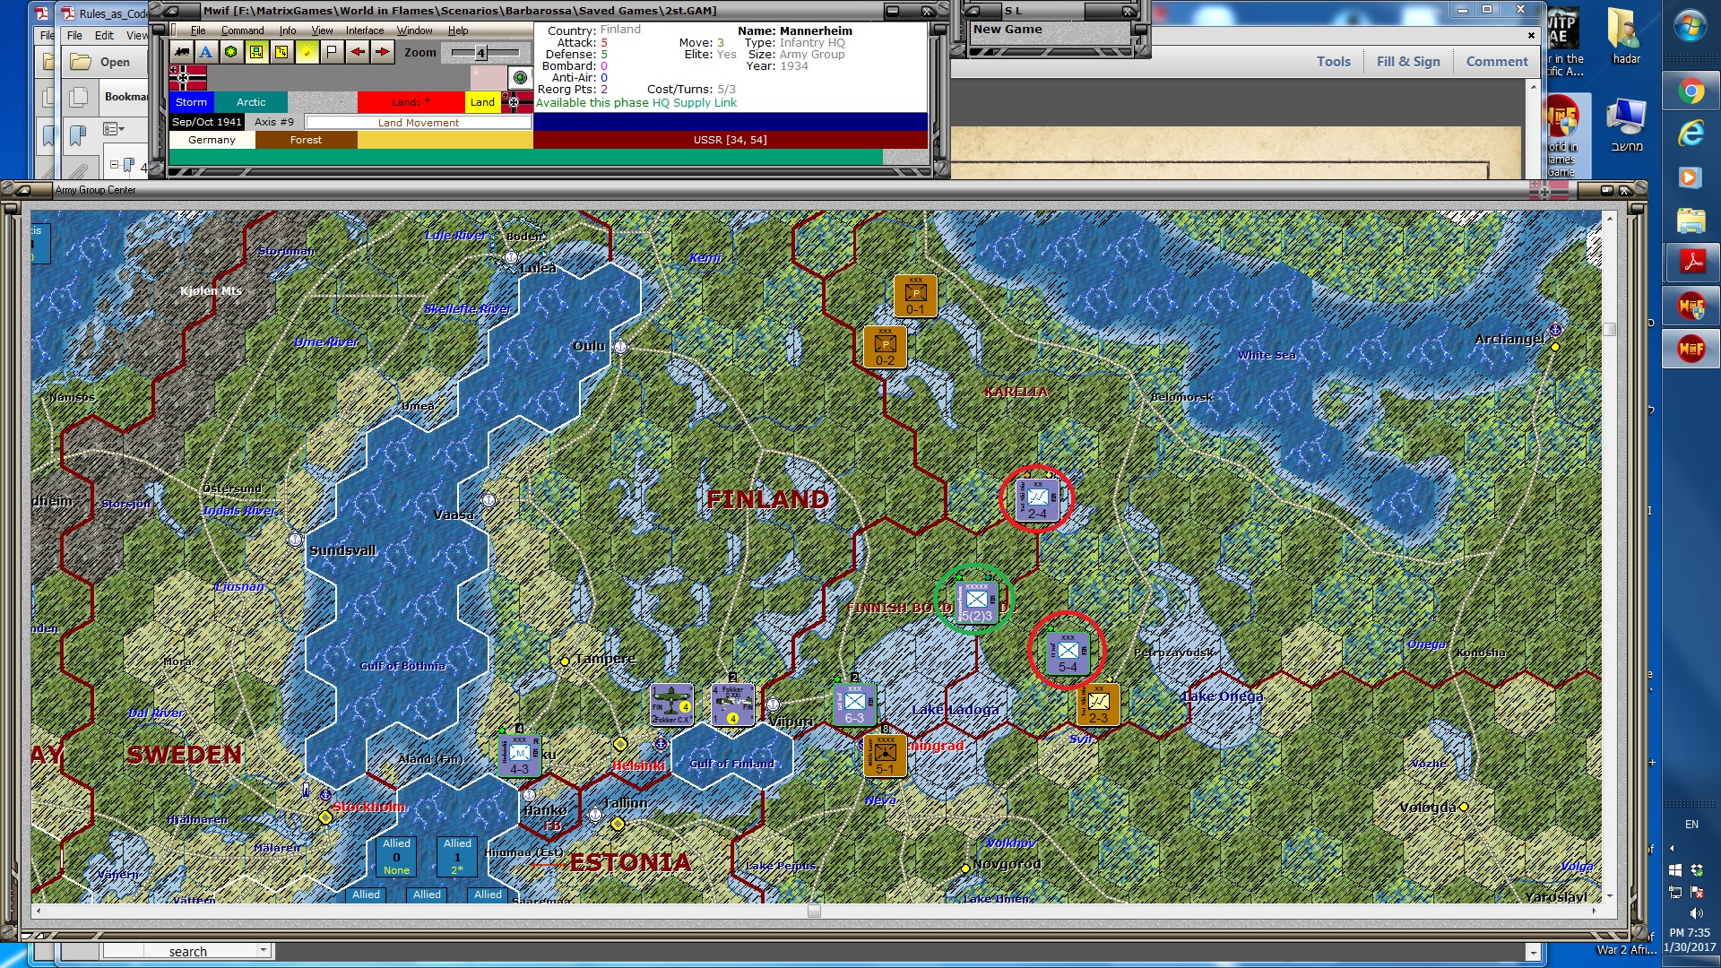Click the Allied 1 sea box
Viewport: 1721px width, 968px height.
pos(457,857)
